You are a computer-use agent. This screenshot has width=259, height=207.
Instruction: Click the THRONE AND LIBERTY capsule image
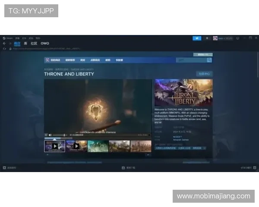click(183, 93)
